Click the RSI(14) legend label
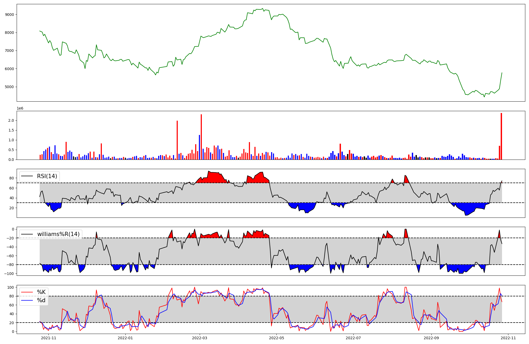This screenshot has width=529, height=344. pyautogui.click(x=47, y=176)
